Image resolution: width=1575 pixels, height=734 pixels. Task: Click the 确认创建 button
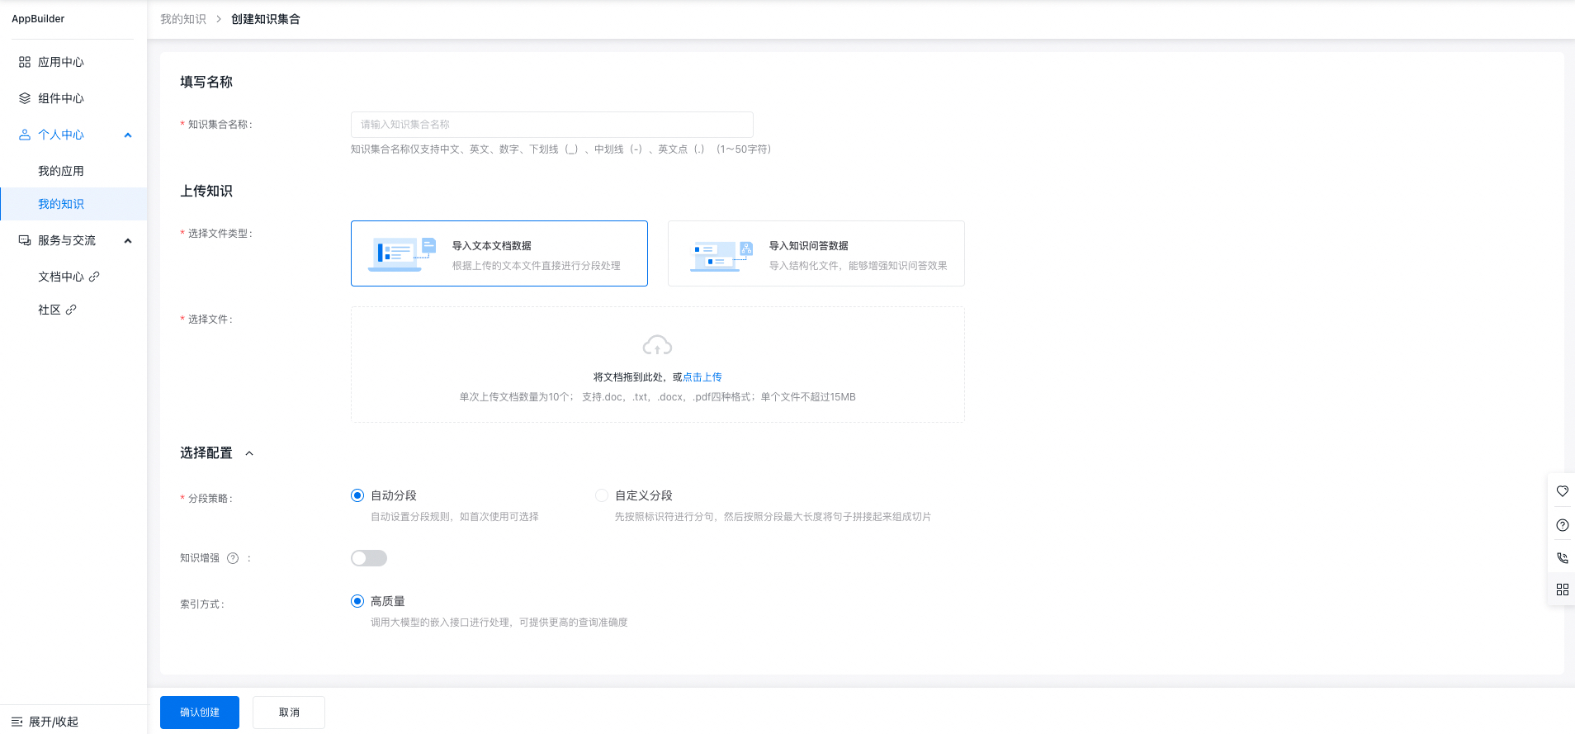(200, 713)
